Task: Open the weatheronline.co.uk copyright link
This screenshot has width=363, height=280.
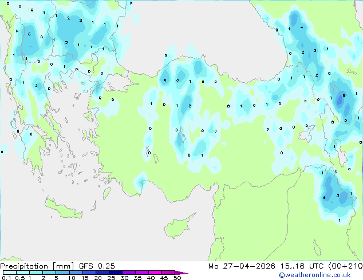Action: point(314,275)
